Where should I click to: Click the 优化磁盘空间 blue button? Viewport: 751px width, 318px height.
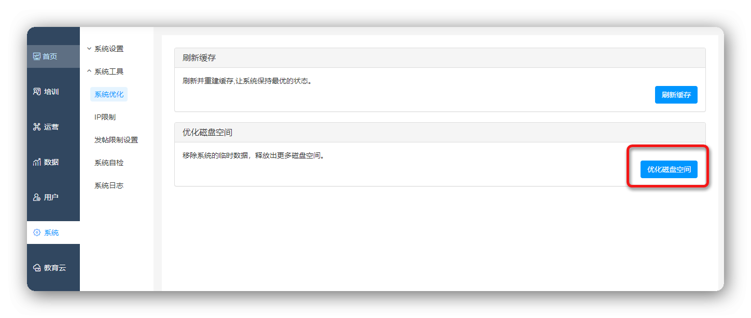(x=669, y=169)
